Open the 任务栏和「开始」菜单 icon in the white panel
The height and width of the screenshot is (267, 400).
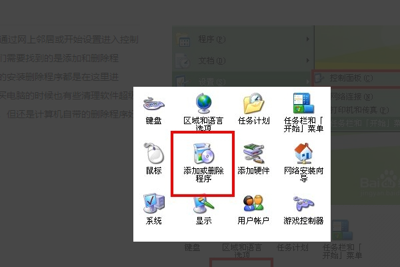[303, 103]
